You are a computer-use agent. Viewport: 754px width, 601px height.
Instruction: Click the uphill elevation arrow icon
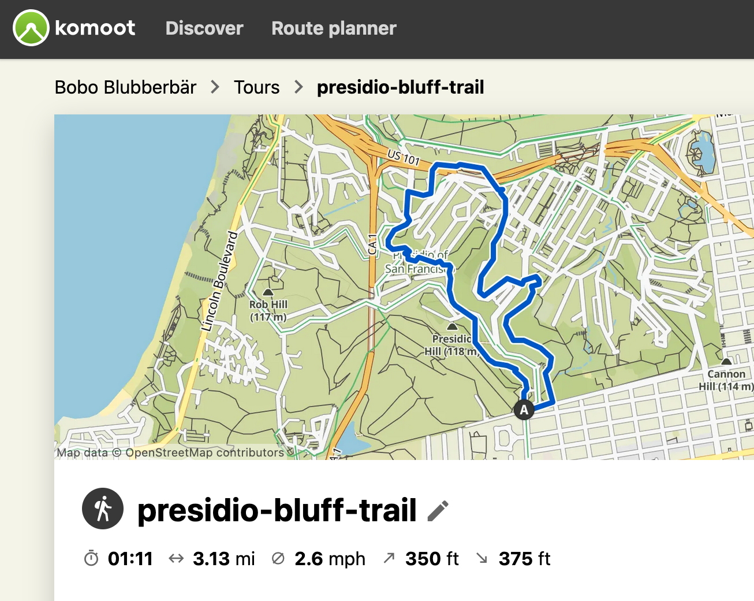coord(389,558)
